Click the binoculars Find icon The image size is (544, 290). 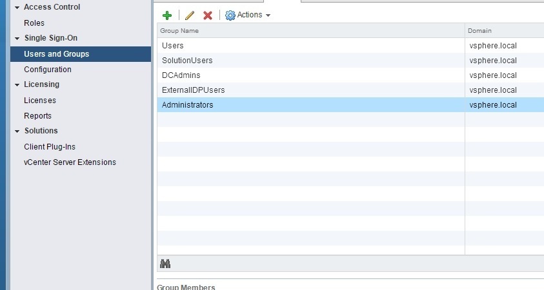coord(165,264)
